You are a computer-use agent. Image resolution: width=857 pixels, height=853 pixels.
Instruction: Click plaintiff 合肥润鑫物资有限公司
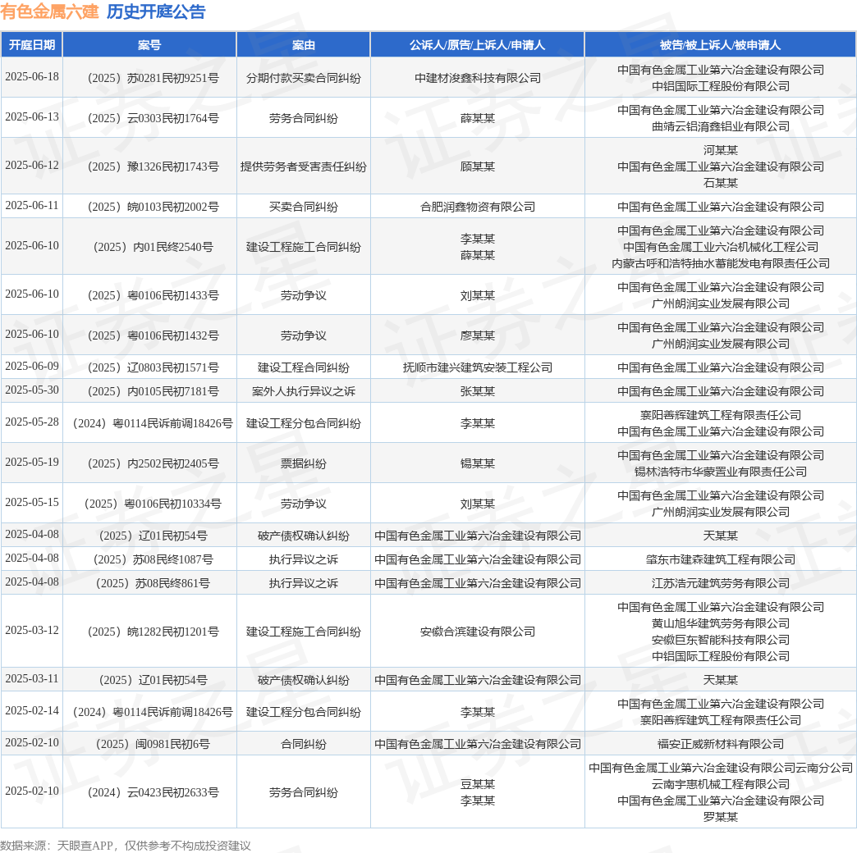tap(478, 207)
